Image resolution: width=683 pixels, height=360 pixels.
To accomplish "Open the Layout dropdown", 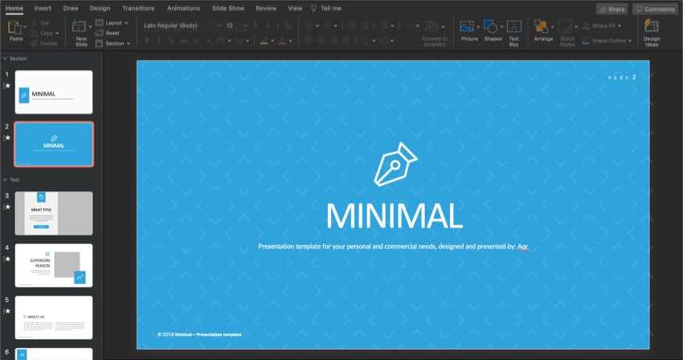I will tap(111, 23).
